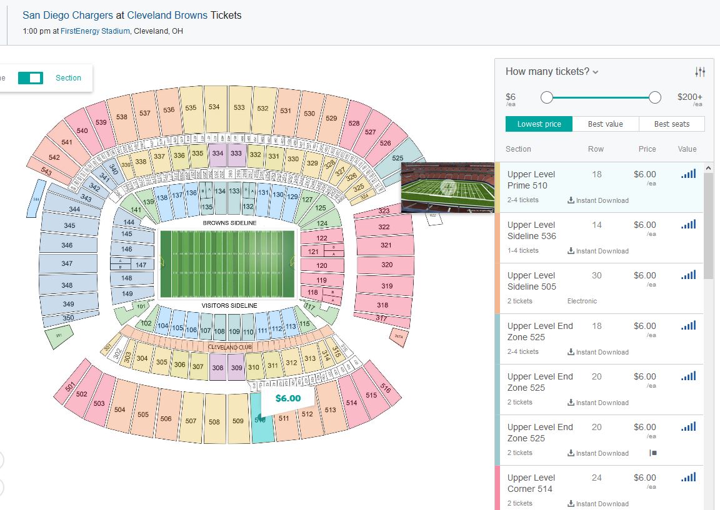Expand the How many tickets dropdown
Screen dimensions: 720x510
coord(551,72)
